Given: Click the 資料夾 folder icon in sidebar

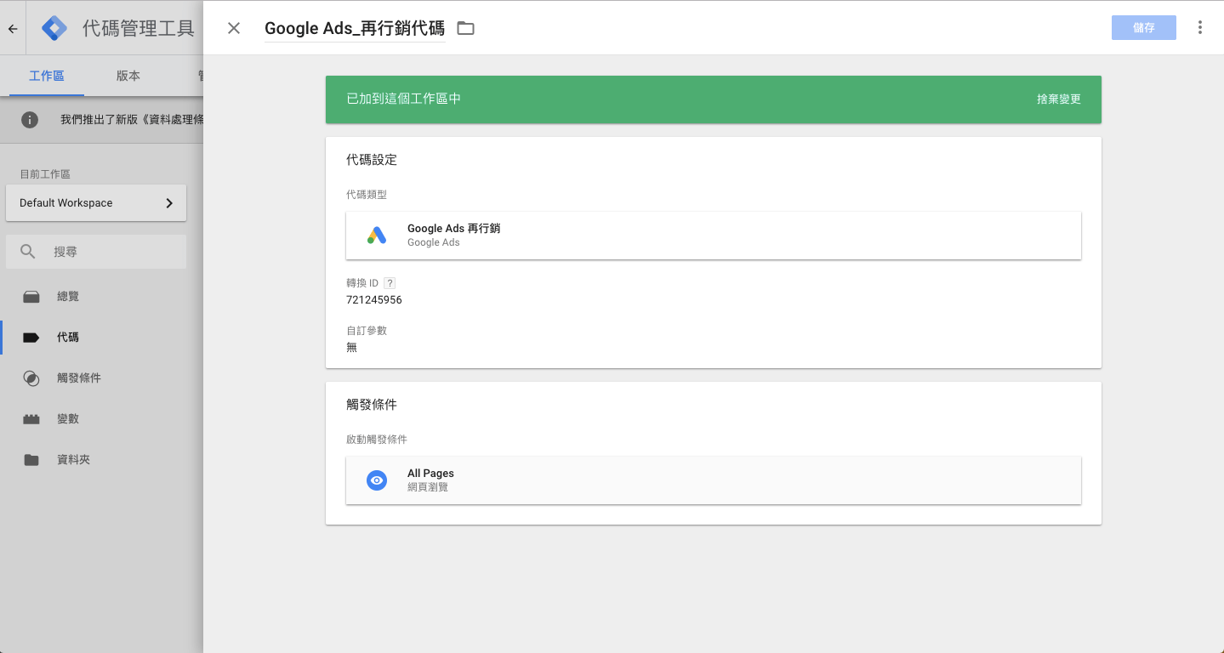Looking at the screenshot, I should (x=31, y=460).
